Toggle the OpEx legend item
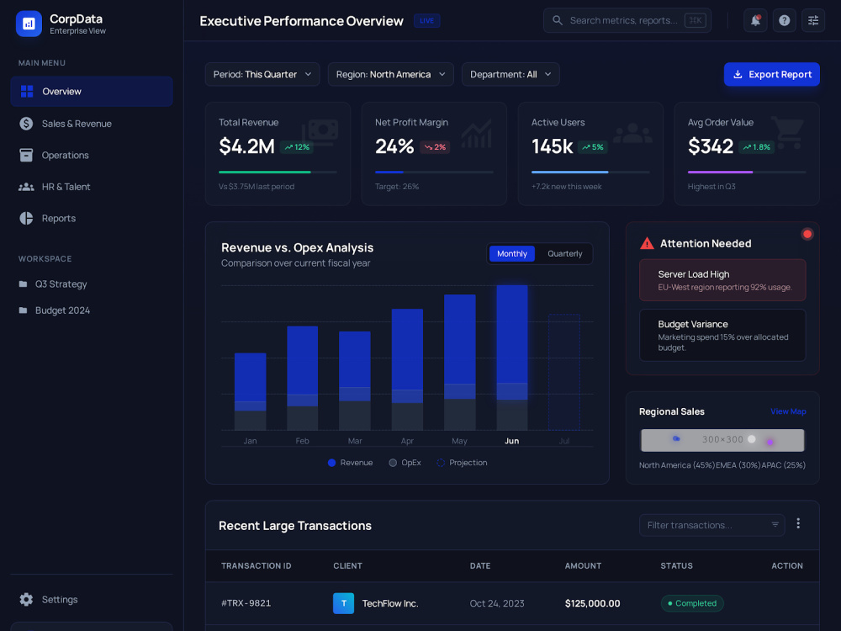 pyautogui.click(x=405, y=463)
